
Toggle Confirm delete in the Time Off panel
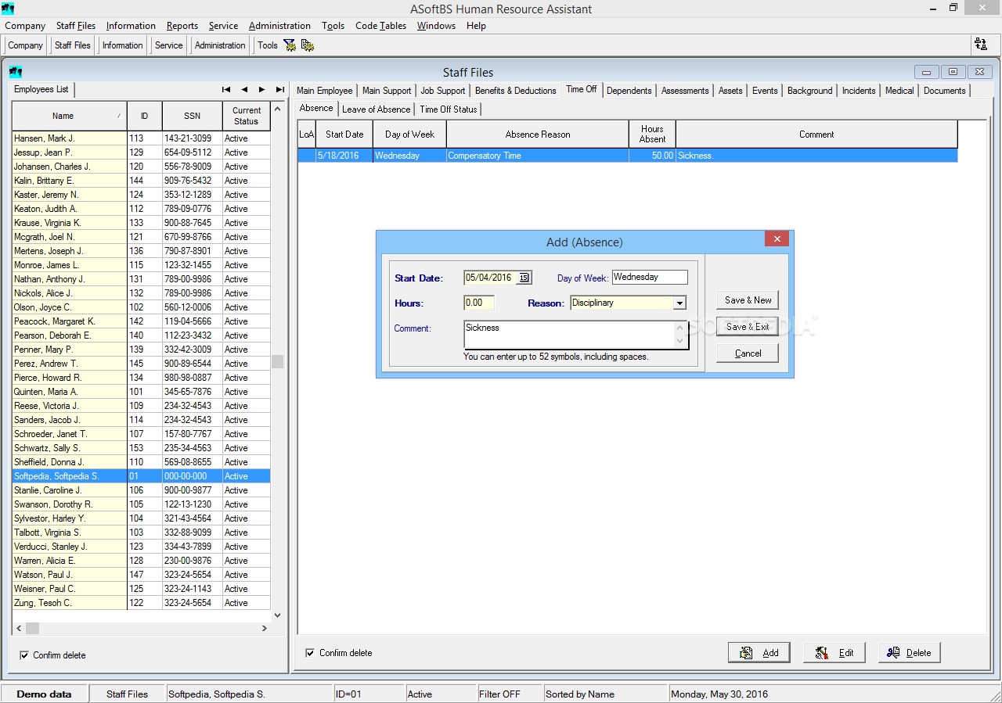[x=311, y=653]
